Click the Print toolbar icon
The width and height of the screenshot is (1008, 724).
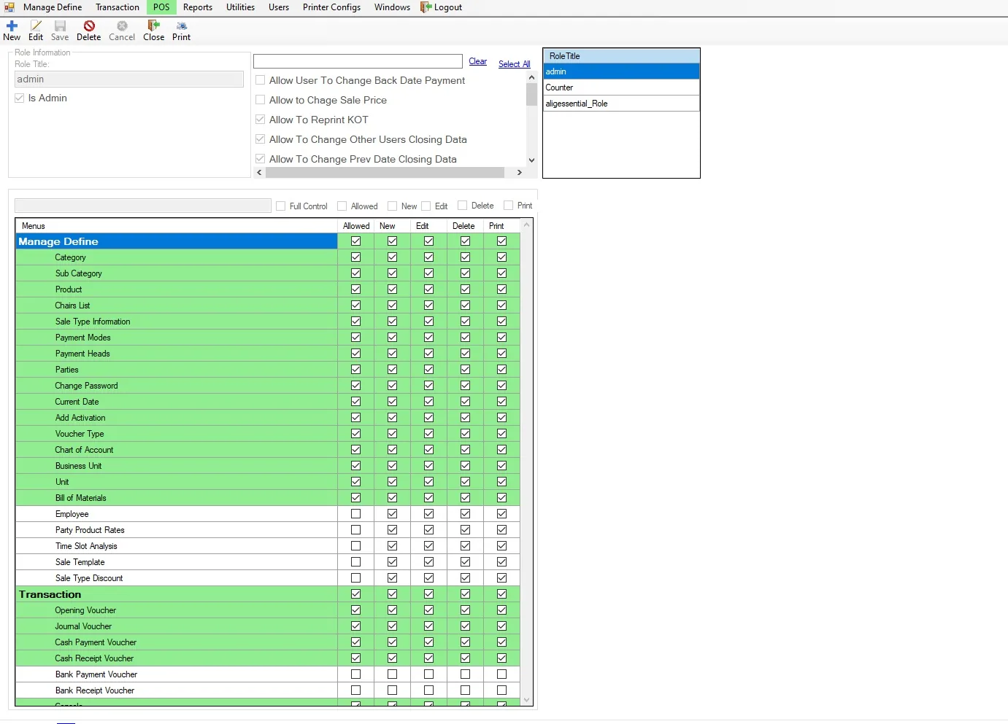181,26
